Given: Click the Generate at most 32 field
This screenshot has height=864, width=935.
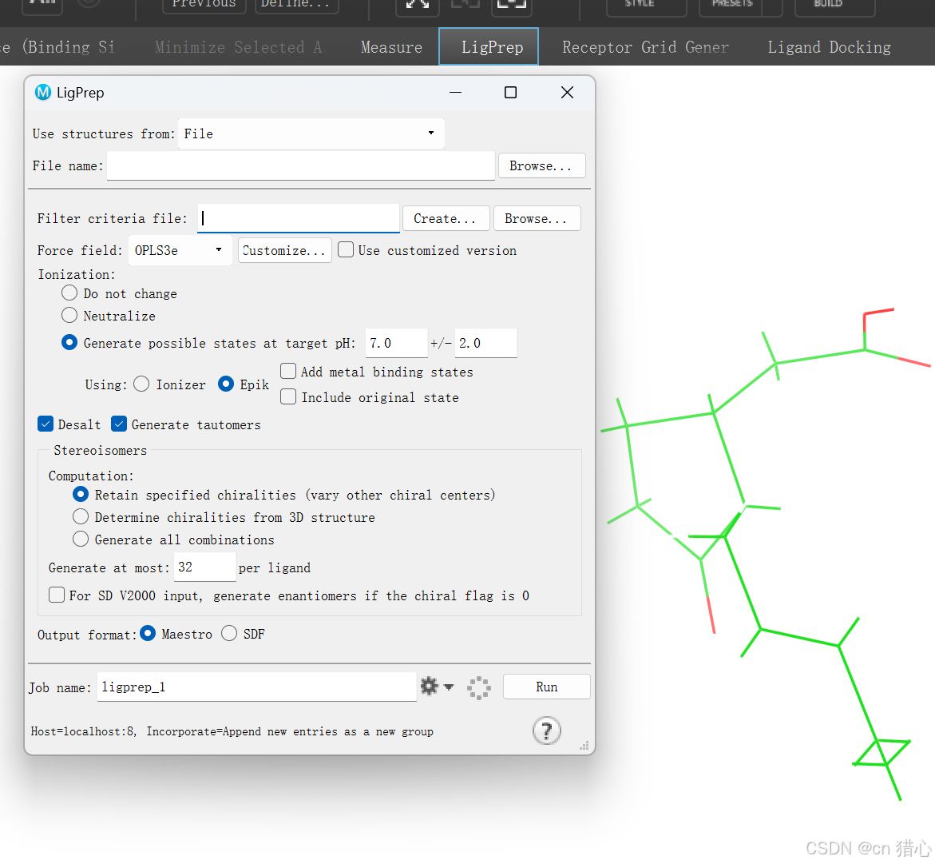Looking at the screenshot, I should click(205, 567).
